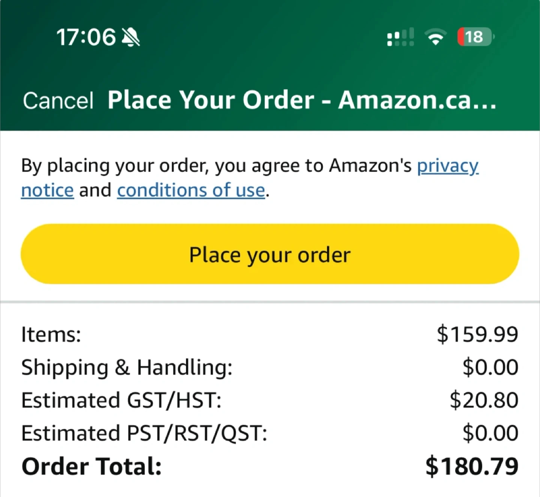Tap the $180.79 order total amount
This screenshot has height=497, width=540.
click(x=472, y=467)
